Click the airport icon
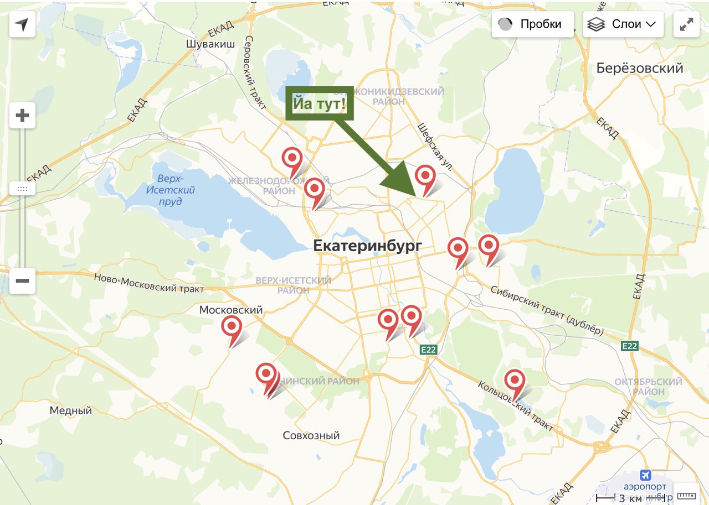709x505 pixels. pos(645,475)
